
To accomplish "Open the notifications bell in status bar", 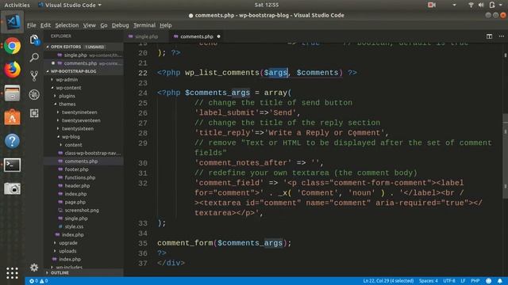I will pos(500,281).
